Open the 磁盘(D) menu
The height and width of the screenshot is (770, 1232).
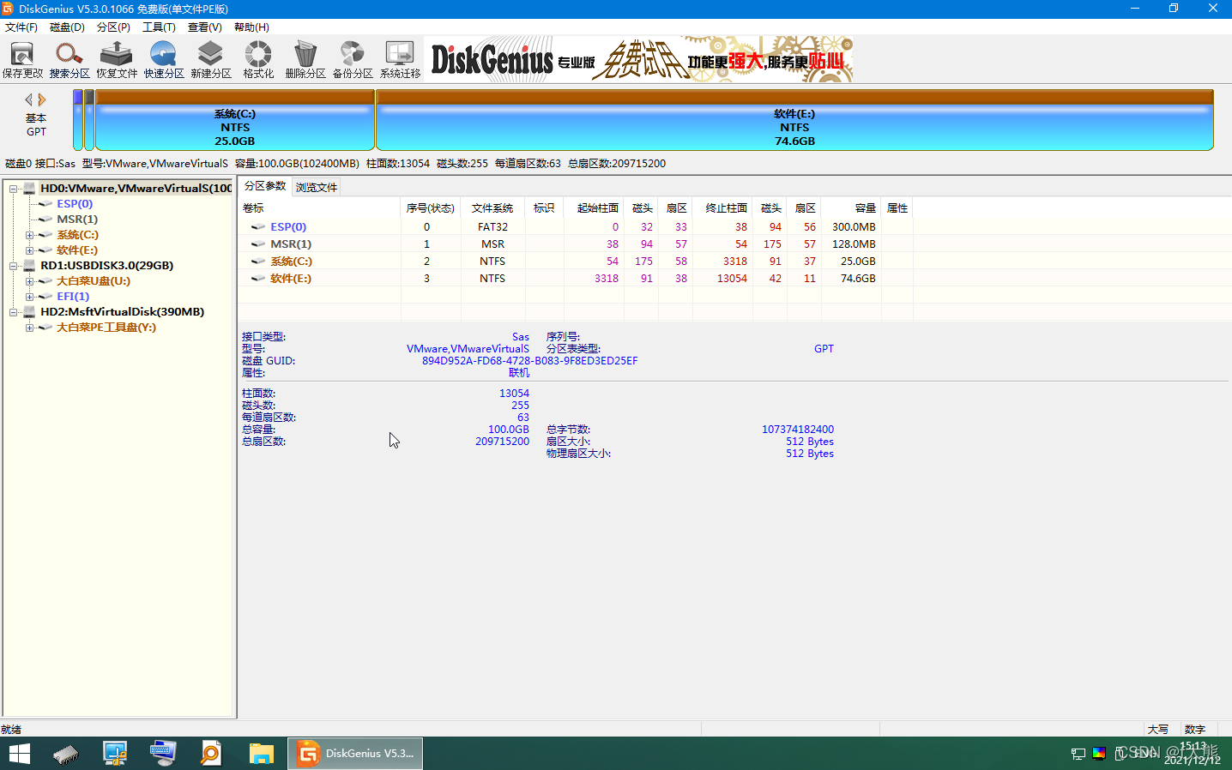click(x=67, y=27)
